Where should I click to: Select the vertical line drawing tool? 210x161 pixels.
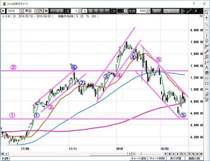click(206, 35)
